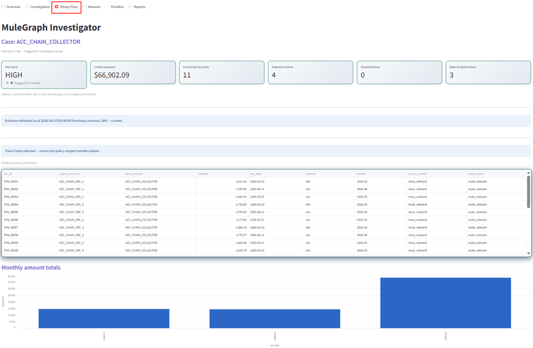Click the month column header
533x348 pixels.
pos(381,174)
